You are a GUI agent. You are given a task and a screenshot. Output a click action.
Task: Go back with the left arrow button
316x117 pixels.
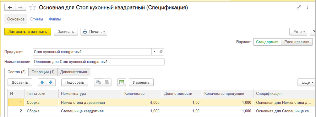click(x=10, y=7)
